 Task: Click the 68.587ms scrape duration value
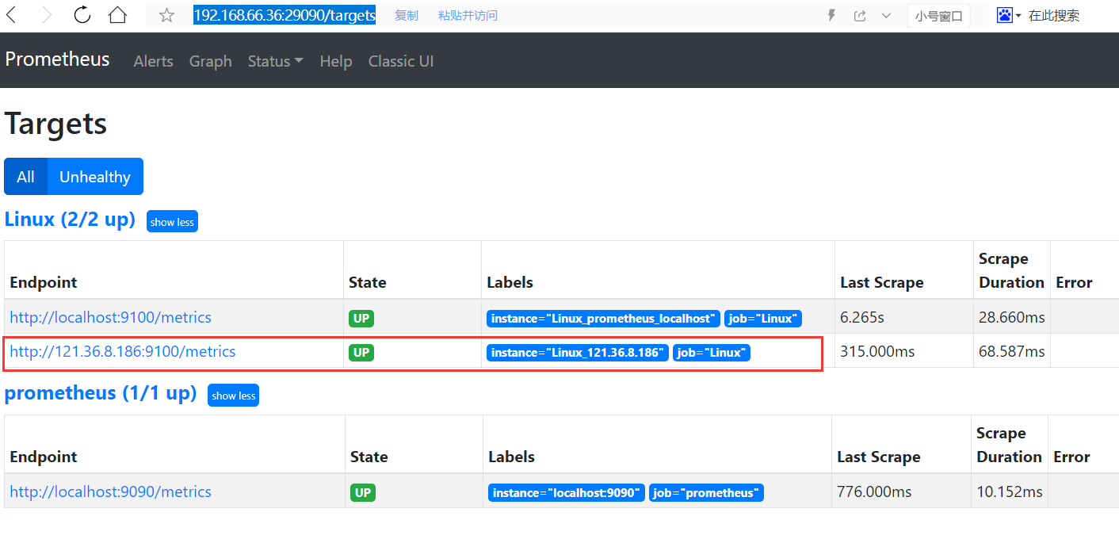click(x=1012, y=351)
